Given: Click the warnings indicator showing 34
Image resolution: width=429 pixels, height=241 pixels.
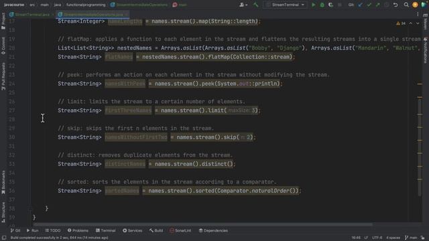Looking at the screenshot, I should 401,23.
